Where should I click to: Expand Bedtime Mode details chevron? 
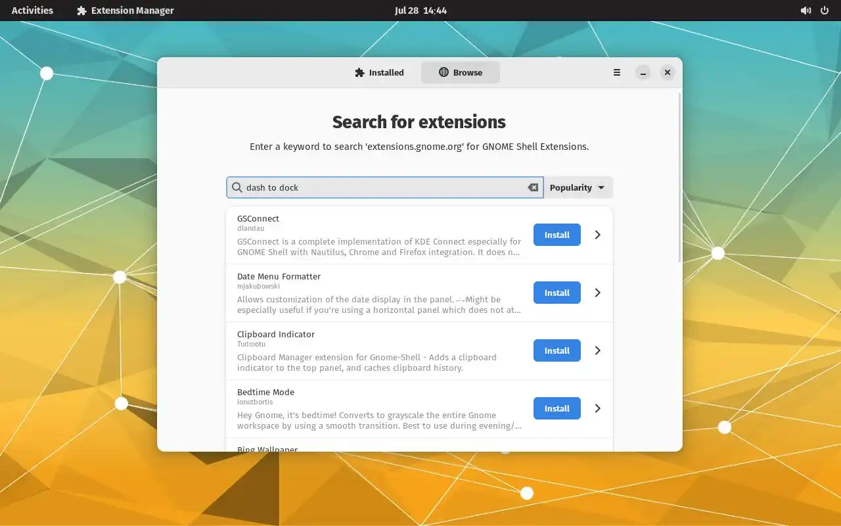(597, 408)
